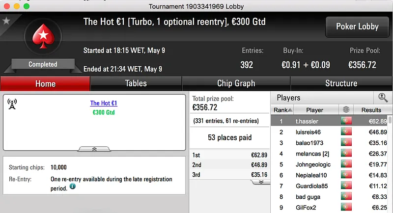Expand the prize payouts list

coord(260,182)
